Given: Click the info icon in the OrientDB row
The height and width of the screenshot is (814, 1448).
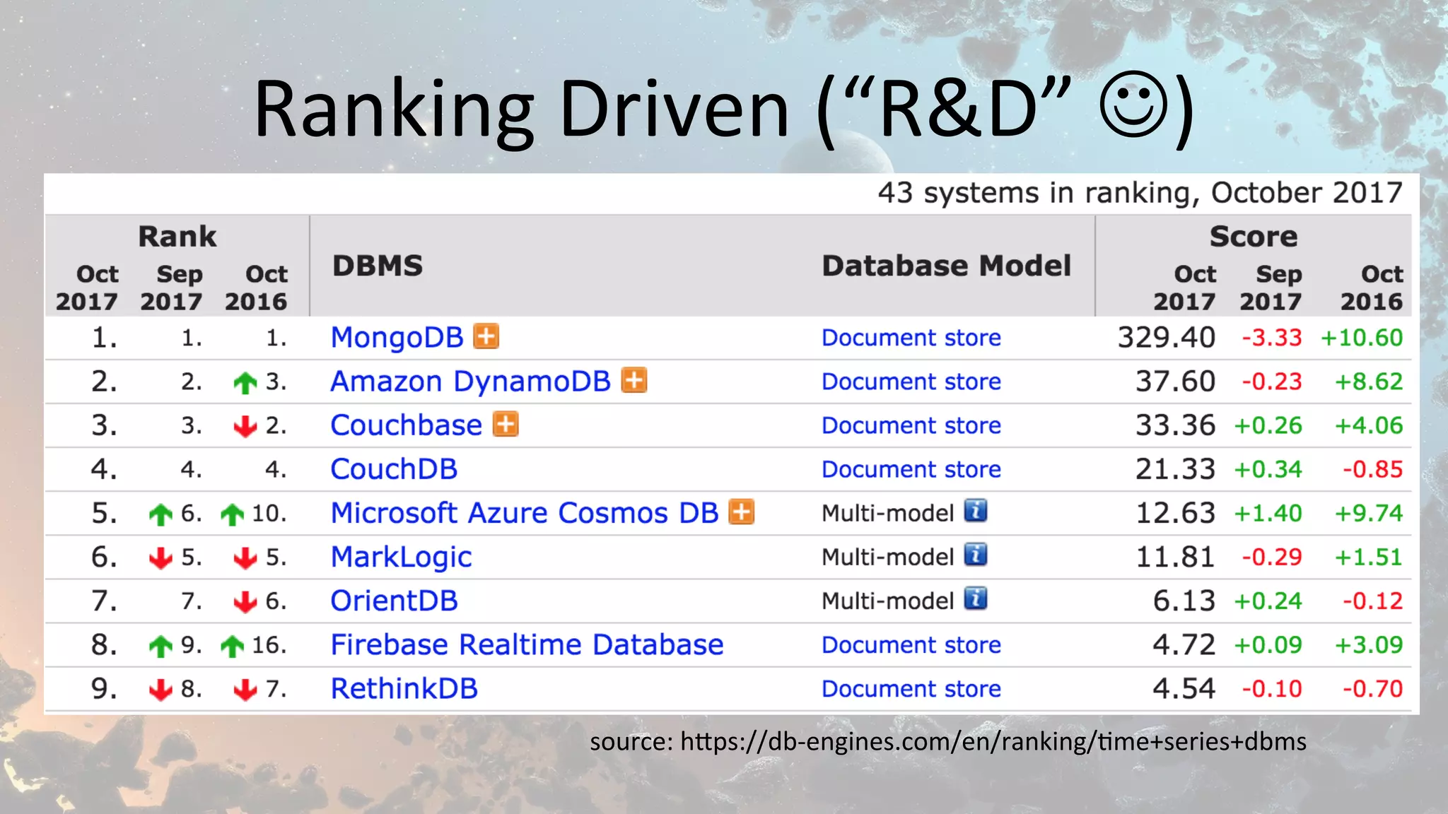Looking at the screenshot, I should tap(976, 598).
